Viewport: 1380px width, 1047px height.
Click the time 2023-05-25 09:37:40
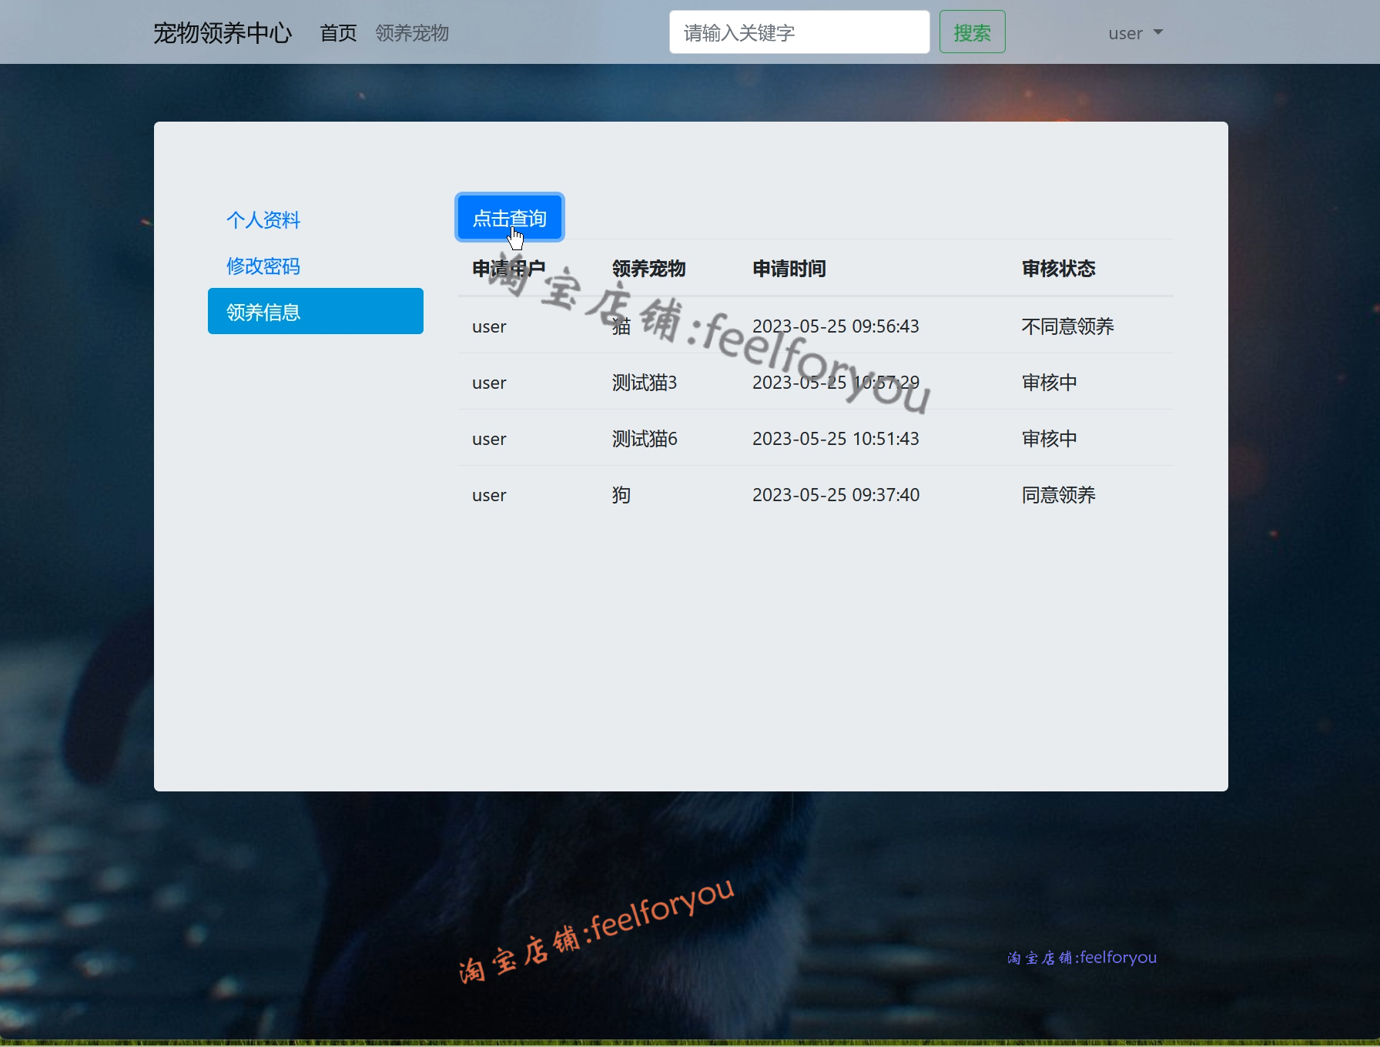836,495
